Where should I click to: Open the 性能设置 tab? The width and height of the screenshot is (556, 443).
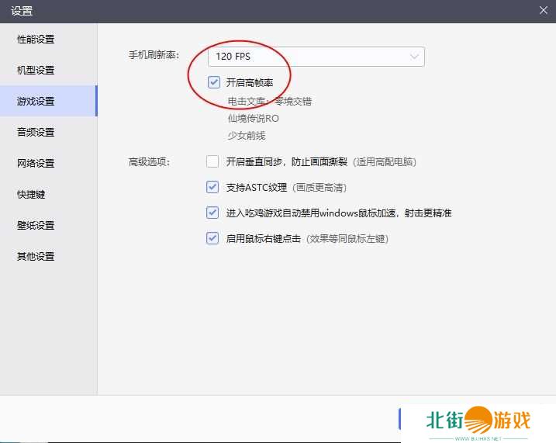tap(36, 40)
